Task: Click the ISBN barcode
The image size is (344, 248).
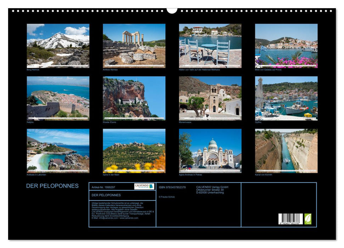Action: click(290, 219)
